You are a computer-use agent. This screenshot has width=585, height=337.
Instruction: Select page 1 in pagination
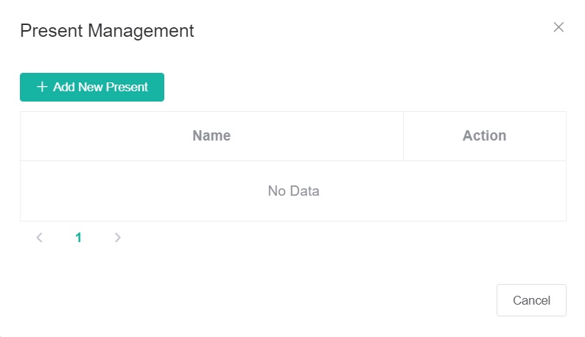point(79,238)
